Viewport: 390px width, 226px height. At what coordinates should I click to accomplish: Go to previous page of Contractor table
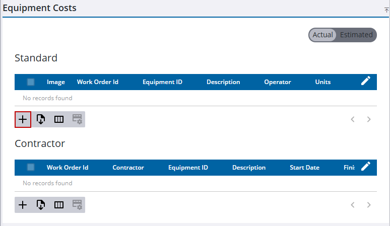[353, 205]
